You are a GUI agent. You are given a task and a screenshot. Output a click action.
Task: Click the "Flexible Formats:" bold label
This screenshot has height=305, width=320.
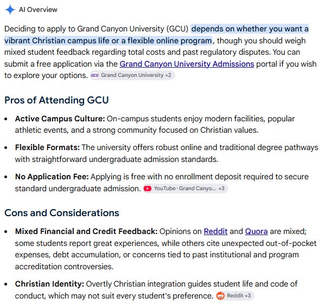(x=47, y=147)
